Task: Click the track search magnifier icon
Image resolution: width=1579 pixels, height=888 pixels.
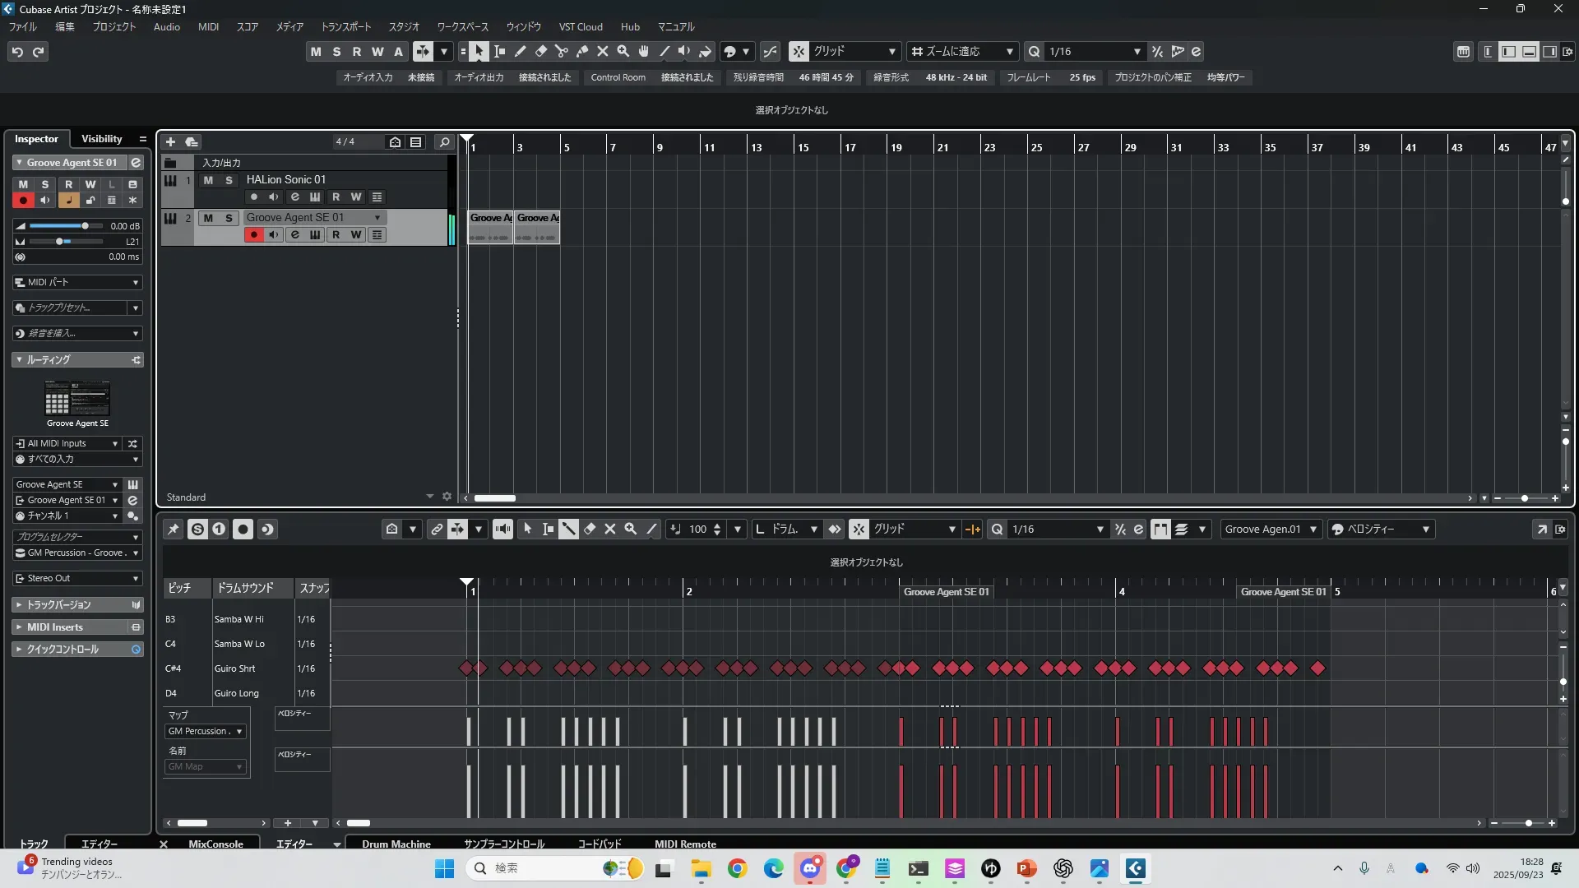Action: [444, 142]
